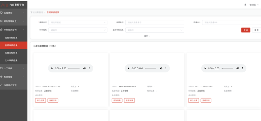Click TaskID text 99720971358306304
Viewport: 261px width, 121px height.
click(x=127, y=87)
